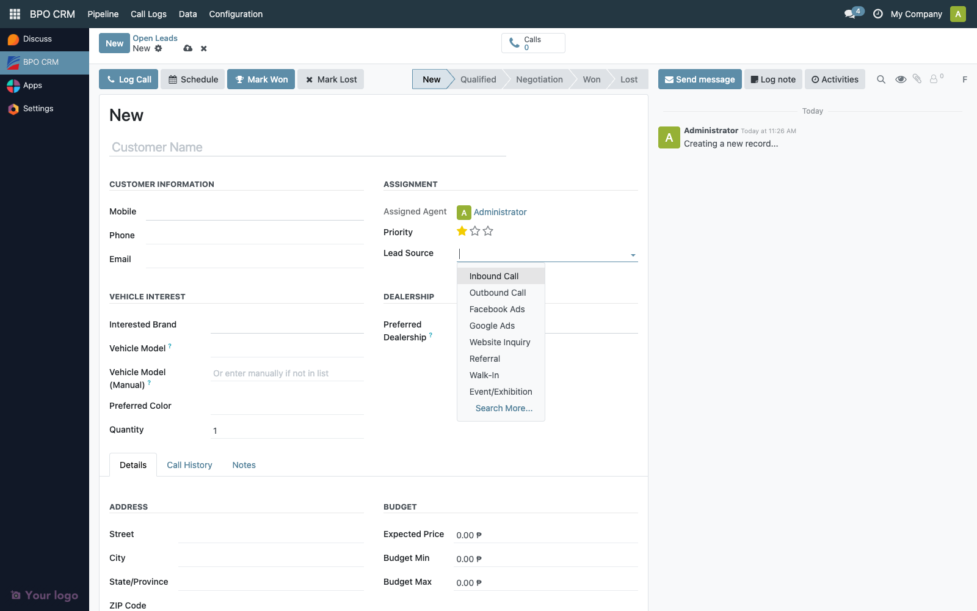Switch to the Call History tab
Image resolution: width=977 pixels, height=611 pixels.
(189, 464)
